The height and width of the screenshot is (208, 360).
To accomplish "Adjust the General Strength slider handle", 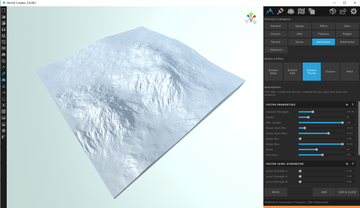I will (313, 112).
